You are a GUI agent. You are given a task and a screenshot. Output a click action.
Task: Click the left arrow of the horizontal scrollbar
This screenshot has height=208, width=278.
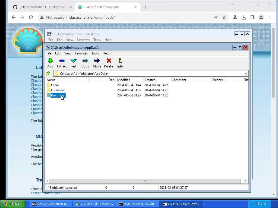(47, 181)
